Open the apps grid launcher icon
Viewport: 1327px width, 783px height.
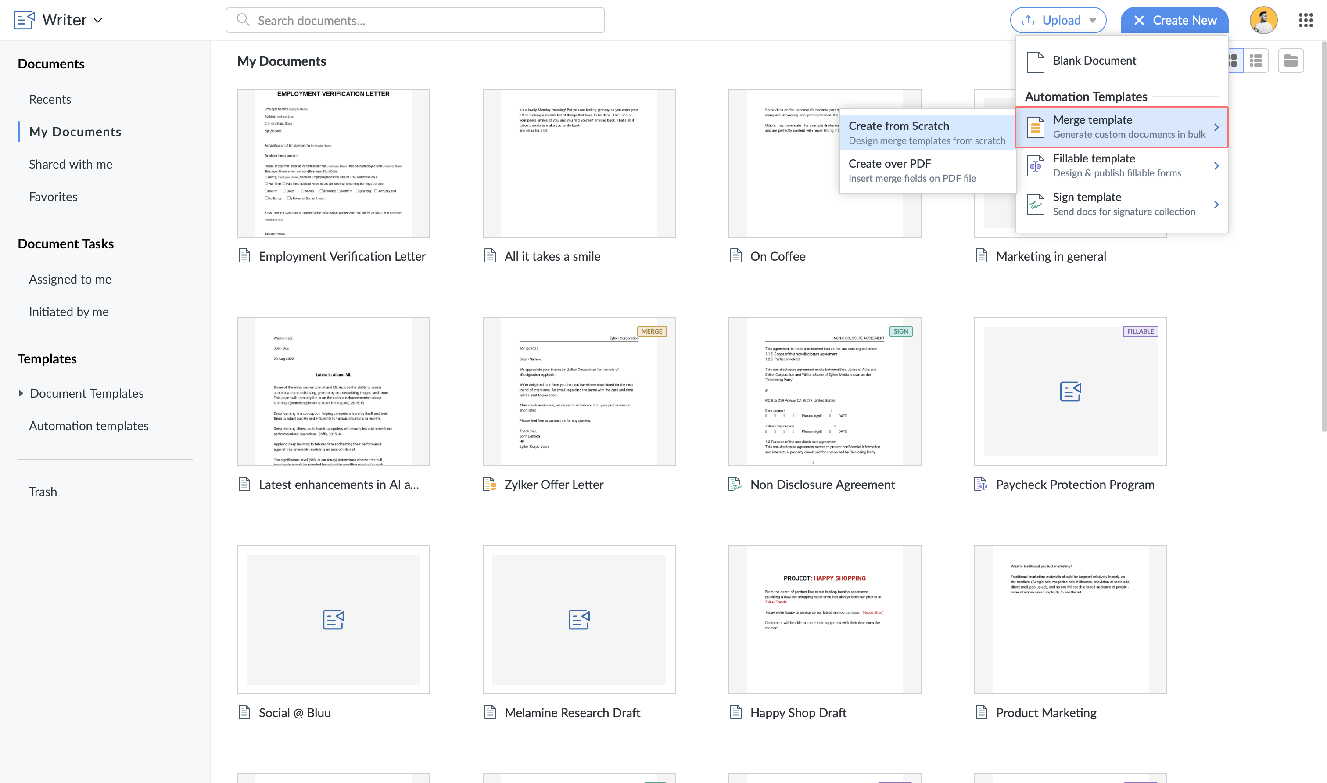click(x=1305, y=20)
